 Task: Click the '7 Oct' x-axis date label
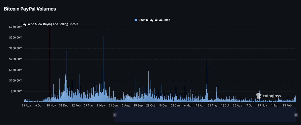pyautogui.click(x=250, y=105)
